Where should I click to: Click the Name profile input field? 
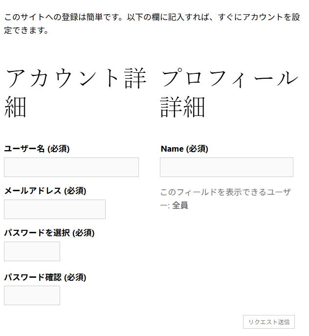pyautogui.click(x=226, y=167)
